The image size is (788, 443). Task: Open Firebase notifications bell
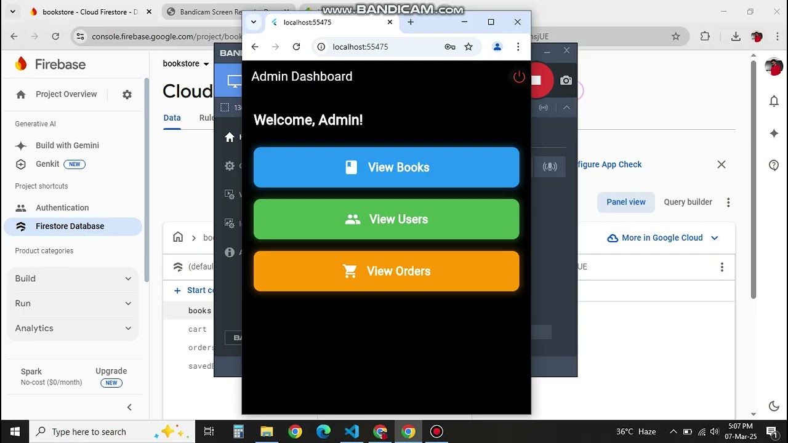[x=774, y=102]
